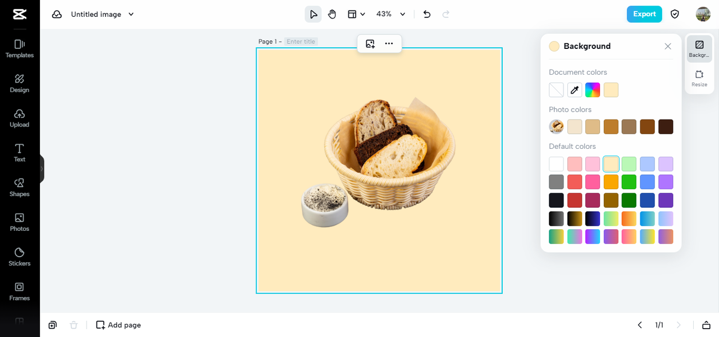Click the replace image icon above canvas
The width and height of the screenshot is (719, 337).
(370, 43)
